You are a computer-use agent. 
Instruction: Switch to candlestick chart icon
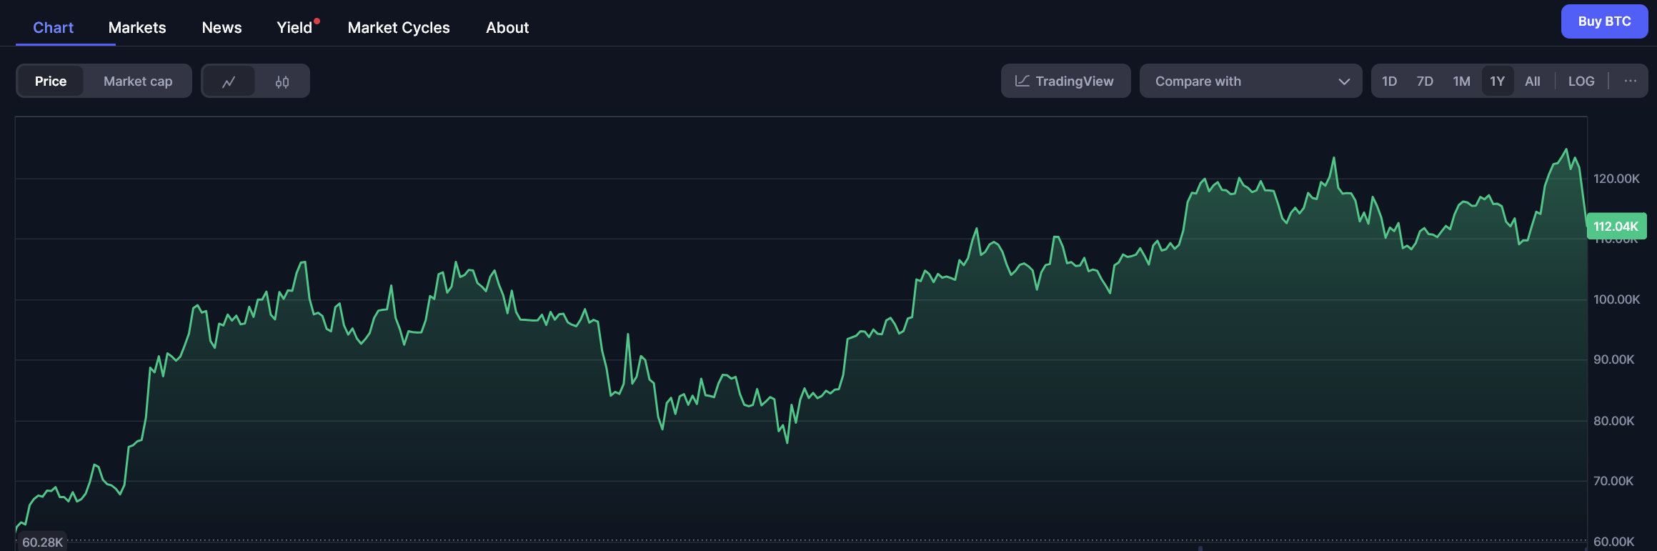click(282, 81)
